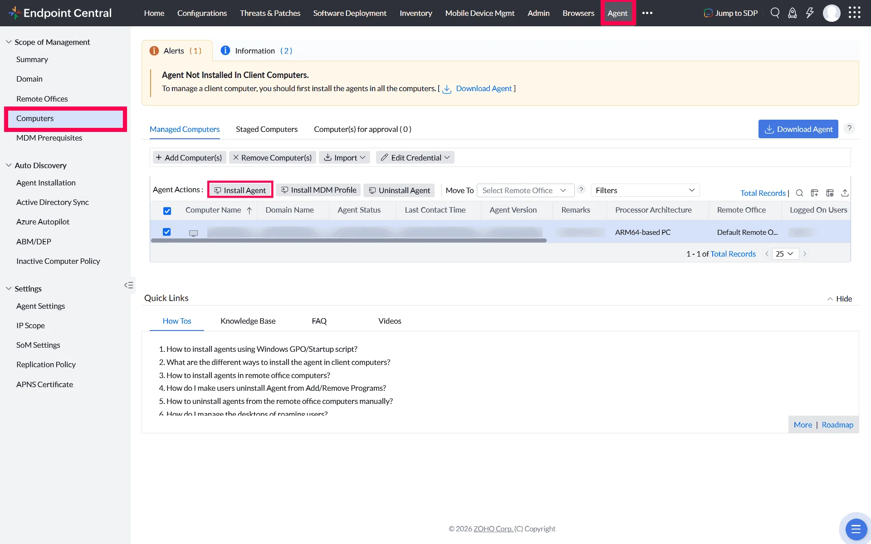
Task: Click the download icon in alert message
Action: [x=447, y=89]
